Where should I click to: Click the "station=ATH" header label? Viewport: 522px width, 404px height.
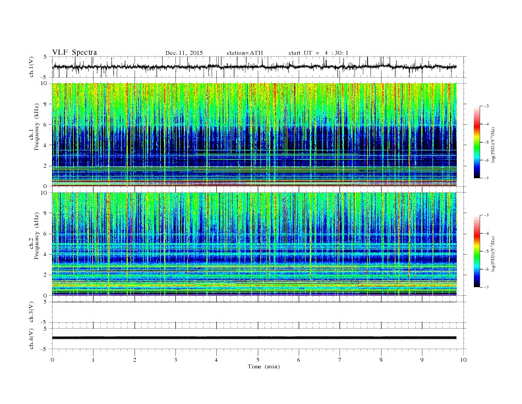point(245,53)
